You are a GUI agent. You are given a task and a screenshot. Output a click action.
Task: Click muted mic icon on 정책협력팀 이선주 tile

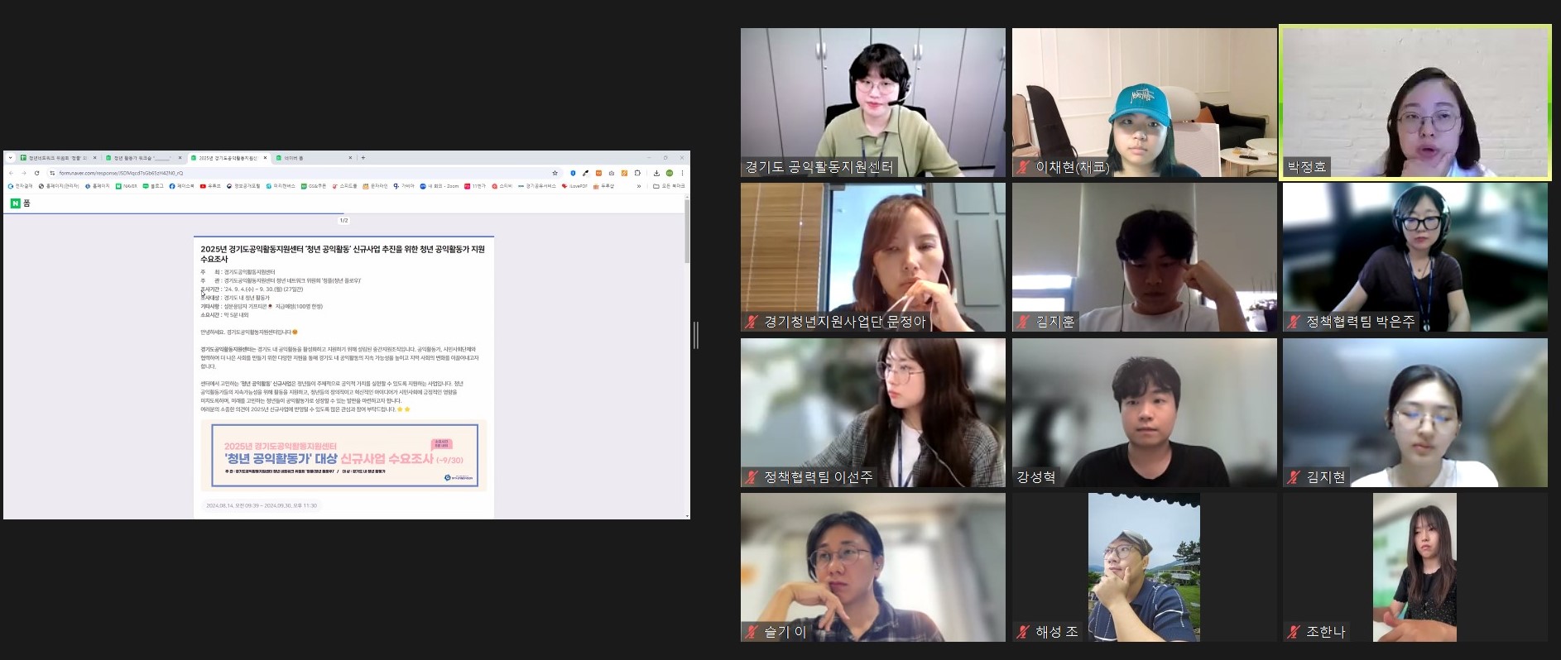(x=752, y=477)
